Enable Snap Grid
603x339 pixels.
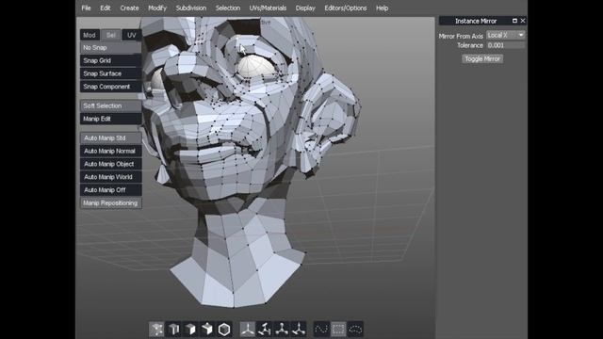[111, 60]
